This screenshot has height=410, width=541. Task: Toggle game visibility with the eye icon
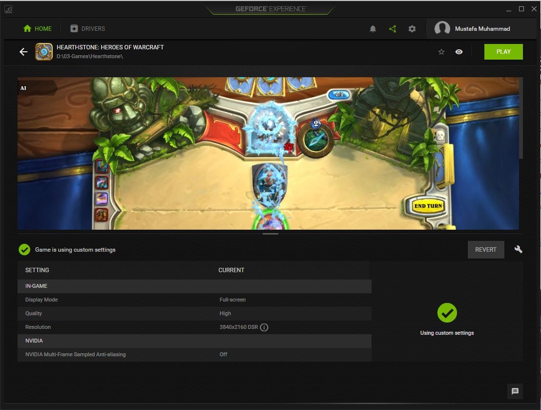point(459,52)
